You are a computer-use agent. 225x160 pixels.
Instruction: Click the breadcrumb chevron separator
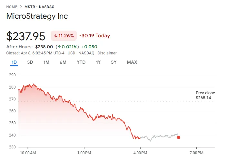[21, 6]
